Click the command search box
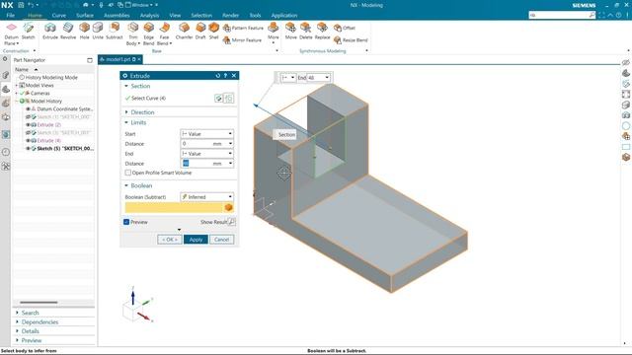The height and width of the screenshot is (355, 632). (x=562, y=16)
